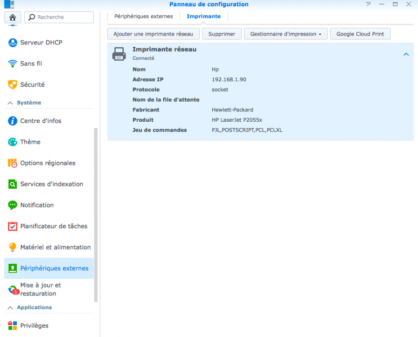Viewport: 418px width, 337px height.
Task: Click the Hewlett-Packard manufacturer value
Action: (233, 110)
